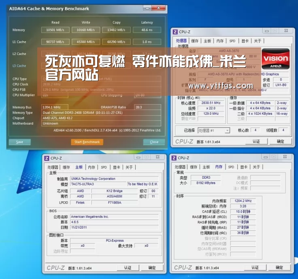The width and height of the screenshot is (298, 279).
Task: Click Memory Latency value 48.6 ns
Action: [x=147, y=30]
